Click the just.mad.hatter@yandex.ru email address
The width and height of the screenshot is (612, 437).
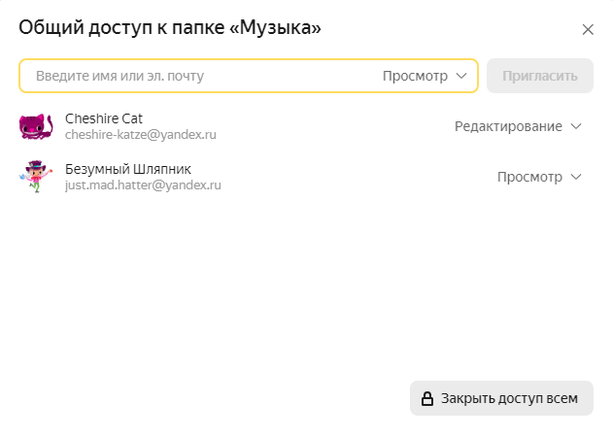click(x=143, y=185)
